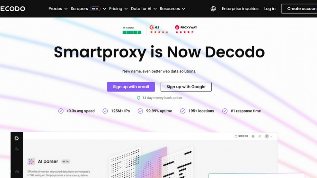
Task: Click the NEW badge next to Scrapers
Action: [95, 9]
